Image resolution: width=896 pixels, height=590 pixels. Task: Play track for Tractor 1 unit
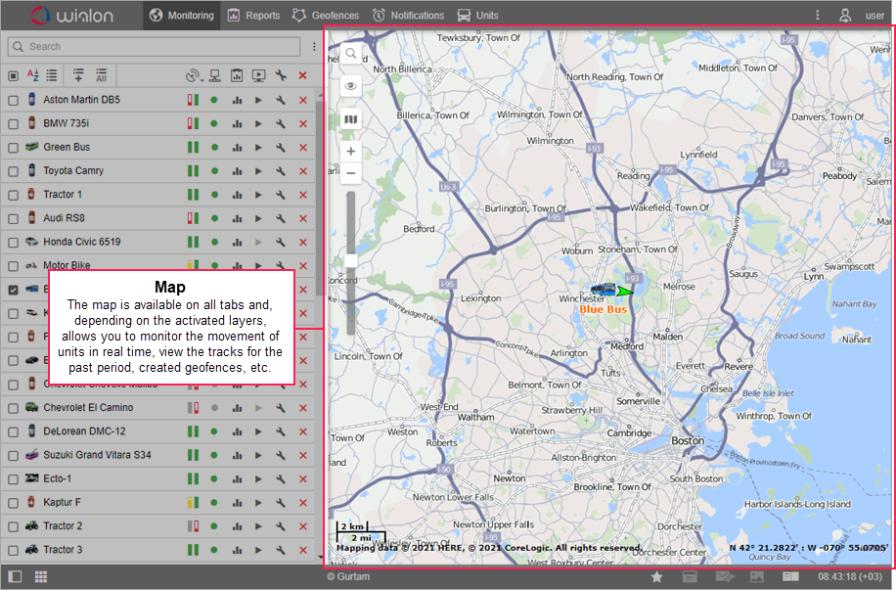click(x=258, y=195)
